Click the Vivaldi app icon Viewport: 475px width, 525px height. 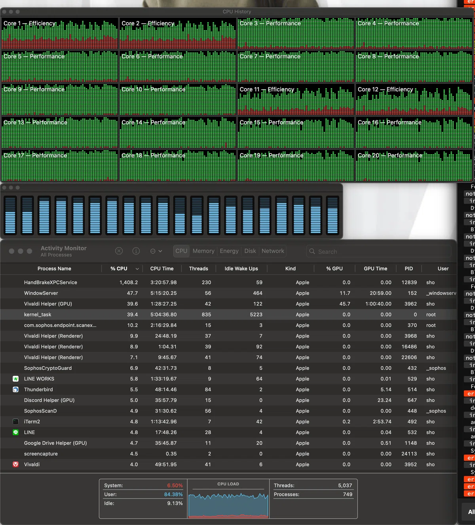click(15, 464)
